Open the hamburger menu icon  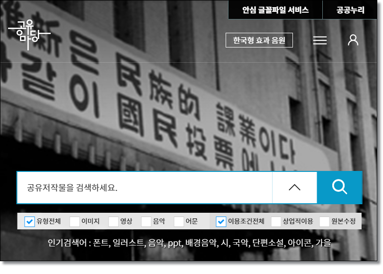pyautogui.click(x=320, y=40)
